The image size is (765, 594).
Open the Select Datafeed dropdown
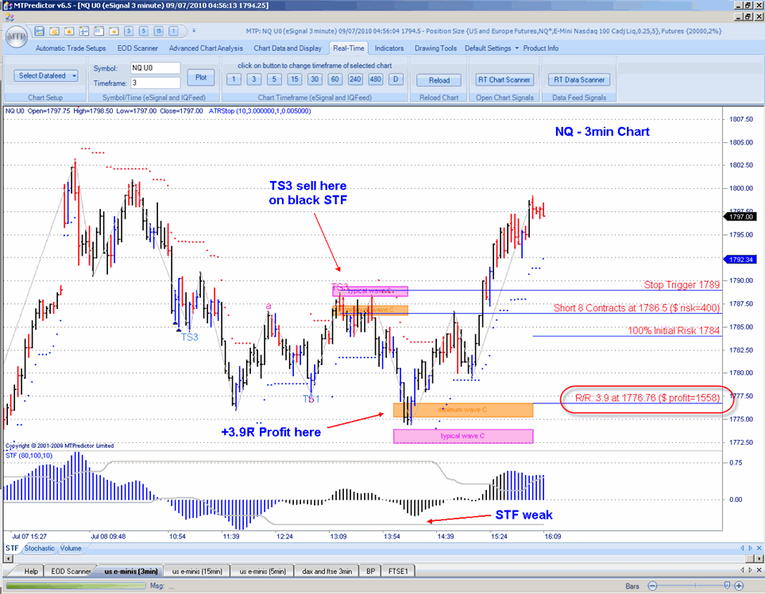(45, 75)
